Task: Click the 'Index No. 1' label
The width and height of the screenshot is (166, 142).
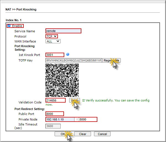Action: pos(14,20)
